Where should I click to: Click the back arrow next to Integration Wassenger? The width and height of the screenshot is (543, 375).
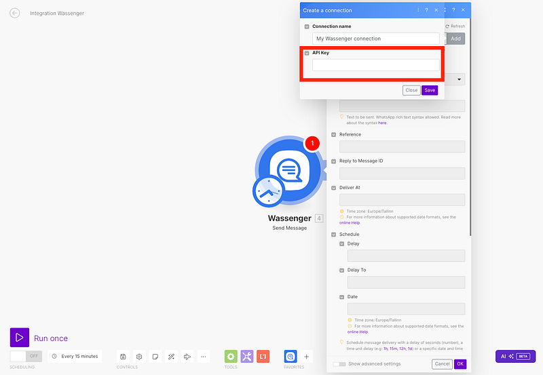[15, 13]
